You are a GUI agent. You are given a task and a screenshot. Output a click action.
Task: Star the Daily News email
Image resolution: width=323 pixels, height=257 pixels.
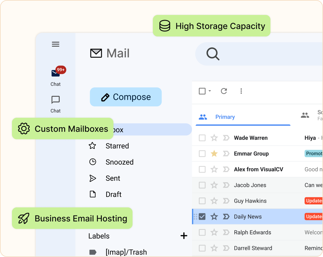coord(214,217)
